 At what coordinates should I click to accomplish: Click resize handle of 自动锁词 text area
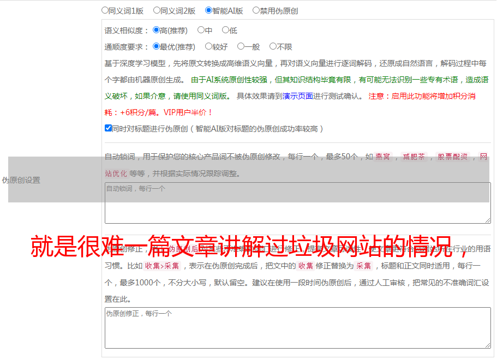tap(487, 220)
